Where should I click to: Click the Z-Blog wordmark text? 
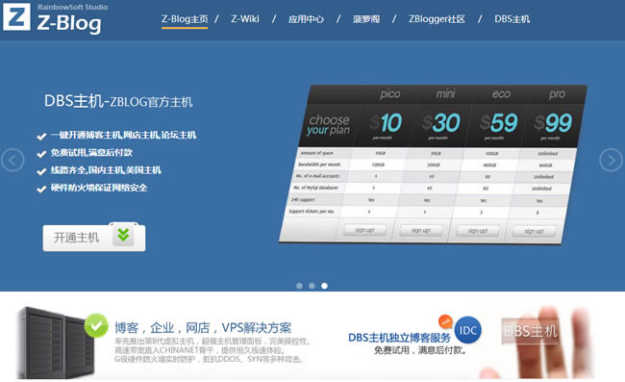[x=69, y=23]
